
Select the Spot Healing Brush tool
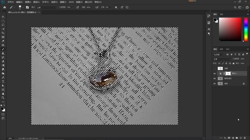point(3,45)
